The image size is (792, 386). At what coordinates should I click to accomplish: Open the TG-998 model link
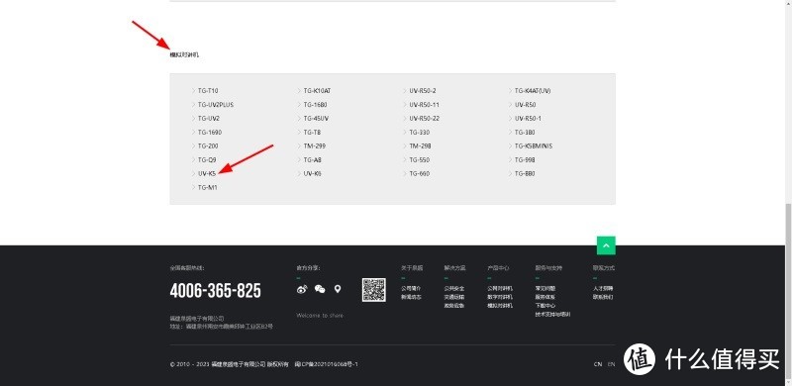tap(526, 159)
